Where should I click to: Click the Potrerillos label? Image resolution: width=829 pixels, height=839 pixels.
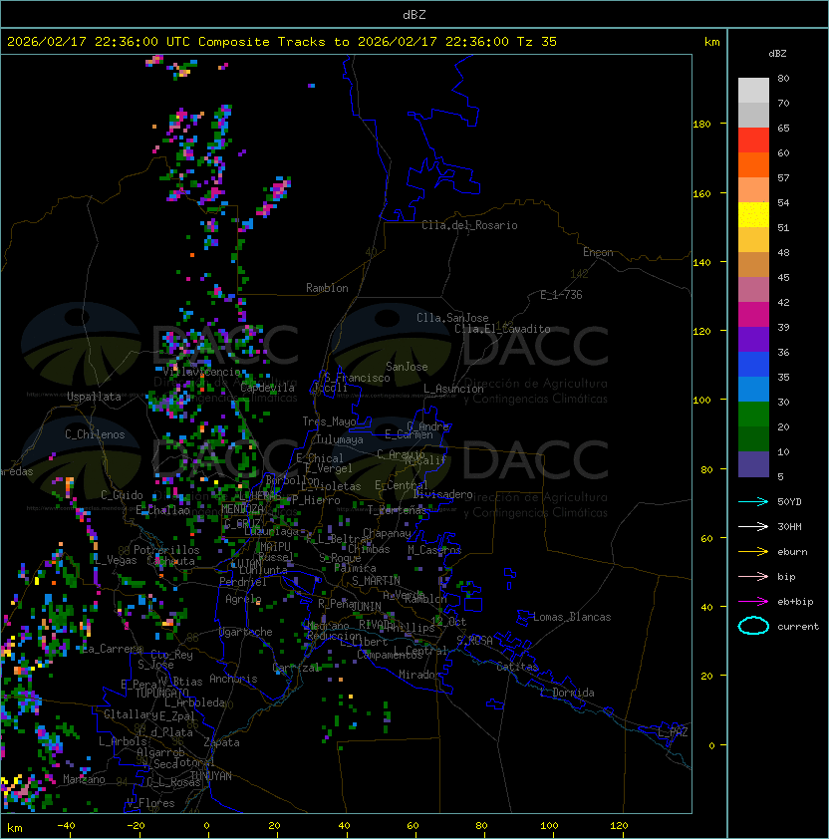click(166, 550)
